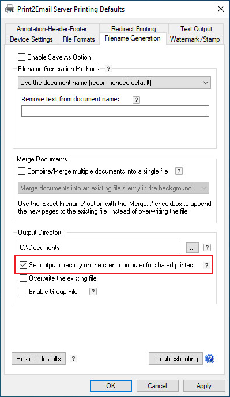Screen dimensions: 230x397
Task: Click the blue help icon beside Troubleshooting
Action: coord(210,359)
